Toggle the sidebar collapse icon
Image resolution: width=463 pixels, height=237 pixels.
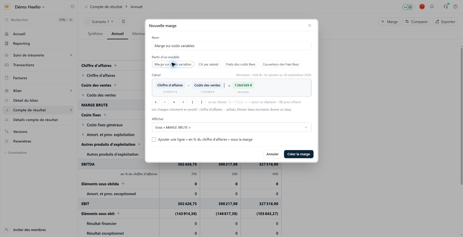pos(73,6)
